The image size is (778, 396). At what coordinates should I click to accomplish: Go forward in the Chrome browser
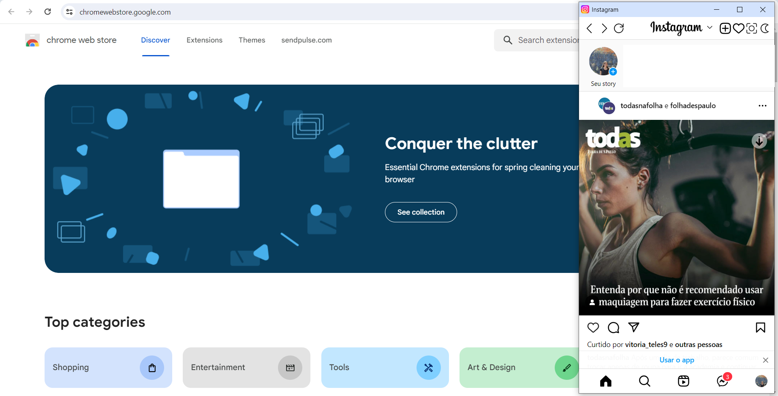pyautogui.click(x=29, y=12)
